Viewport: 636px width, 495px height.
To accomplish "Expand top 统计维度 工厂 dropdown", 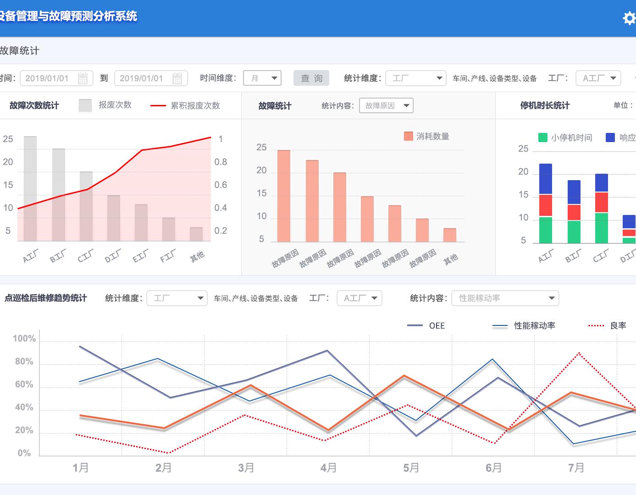I will [416, 78].
